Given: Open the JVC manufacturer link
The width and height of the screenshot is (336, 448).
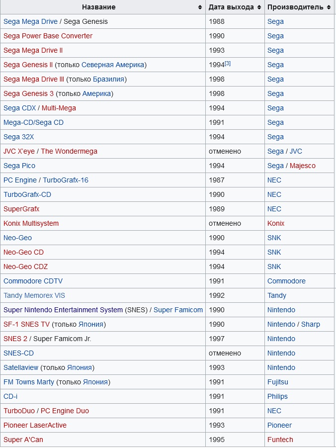Looking at the screenshot, I should coord(296,151).
